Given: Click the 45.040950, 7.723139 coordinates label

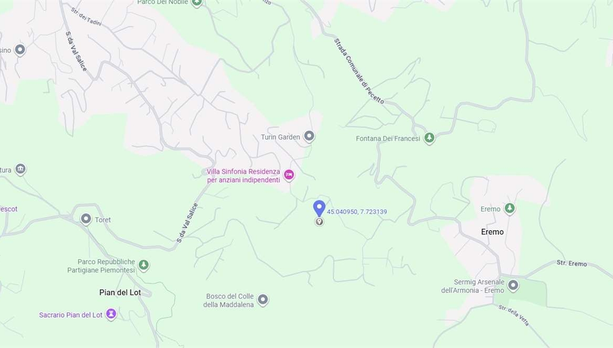Looking at the screenshot, I should pos(357,212).
